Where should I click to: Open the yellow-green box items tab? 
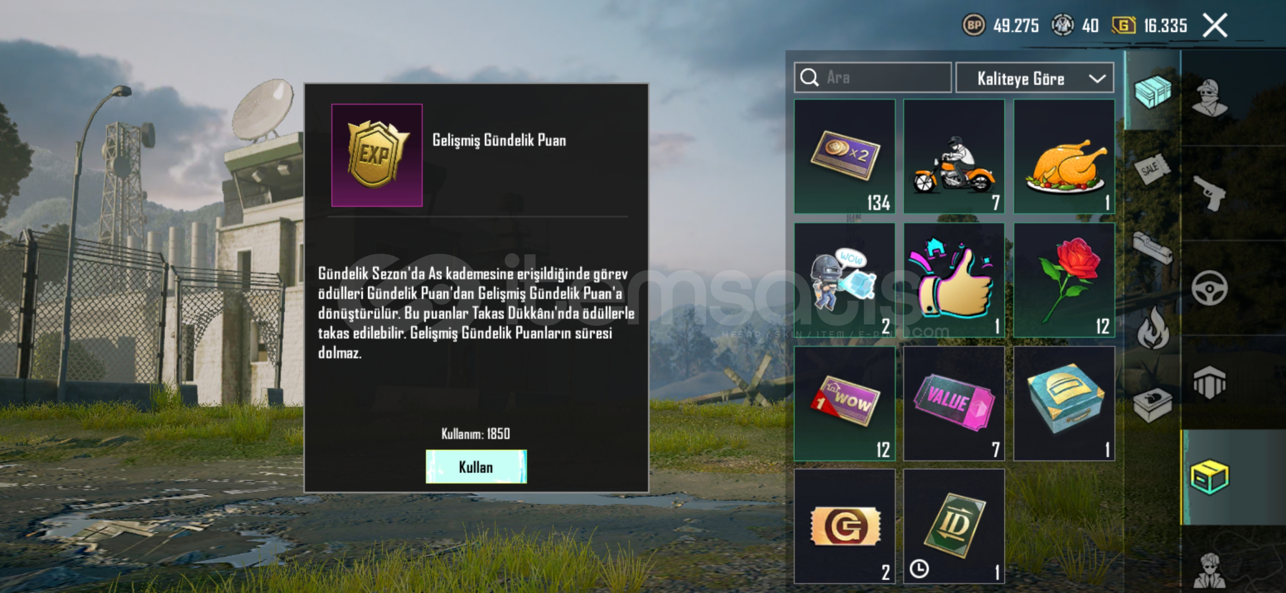(1209, 477)
